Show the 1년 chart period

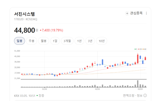[79, 41]
